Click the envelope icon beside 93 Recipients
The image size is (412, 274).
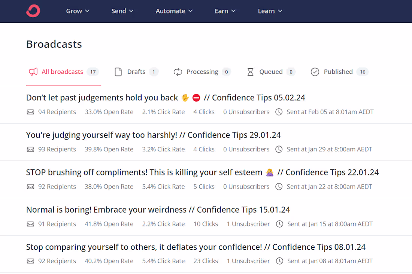click(30, 149)
